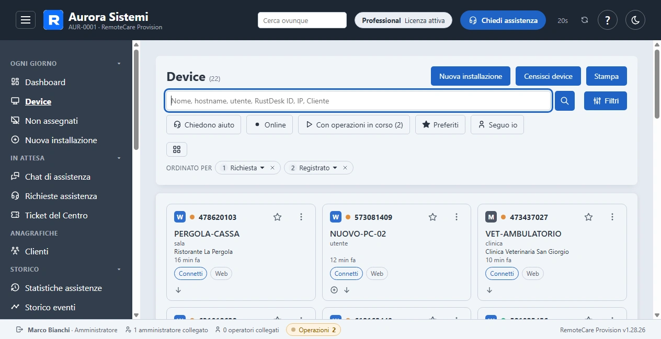Click Web on NUOVO-PC-02 card
661x339 pixels.
point(377,273)
